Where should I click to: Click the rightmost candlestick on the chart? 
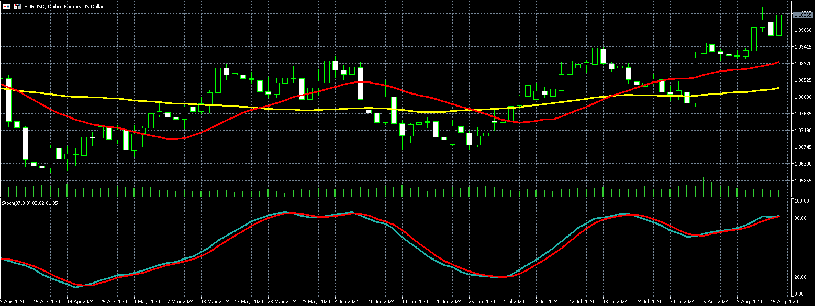[779, 25]
